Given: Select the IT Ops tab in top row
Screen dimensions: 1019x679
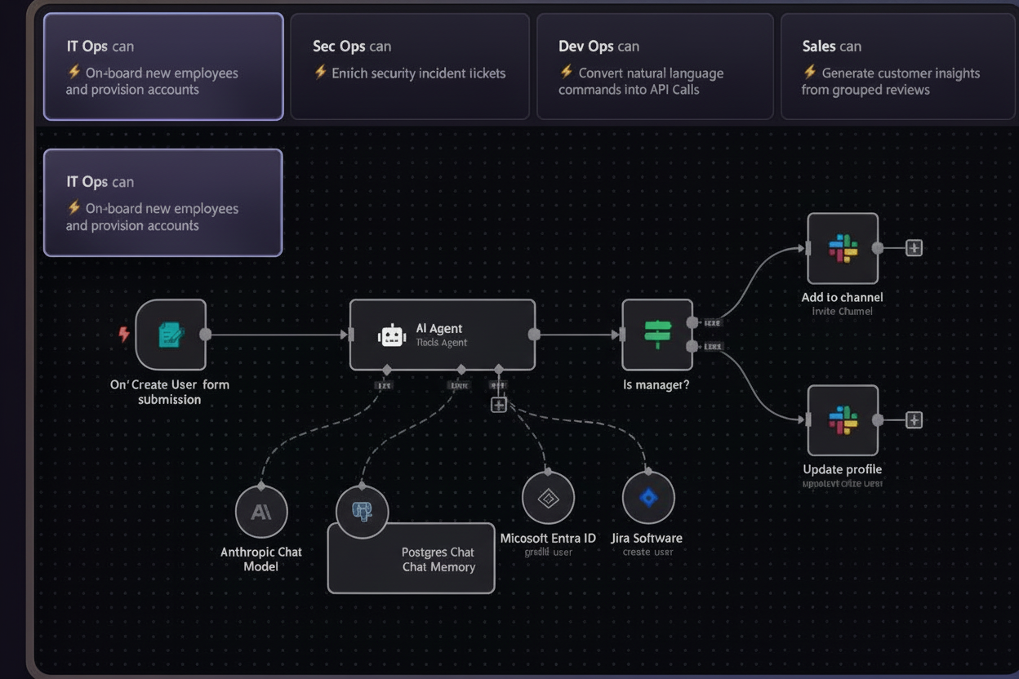Looking at the screenshot, I should point(163,67).
